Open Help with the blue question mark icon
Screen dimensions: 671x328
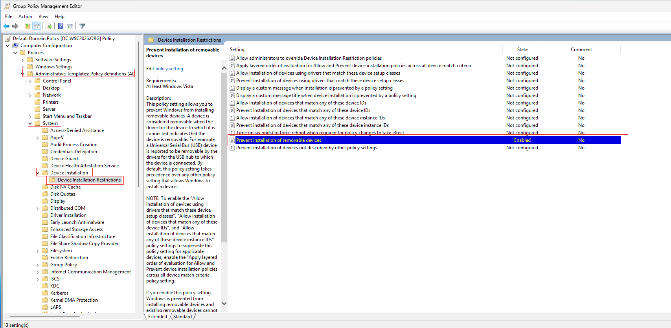click(x=61, y=26)
